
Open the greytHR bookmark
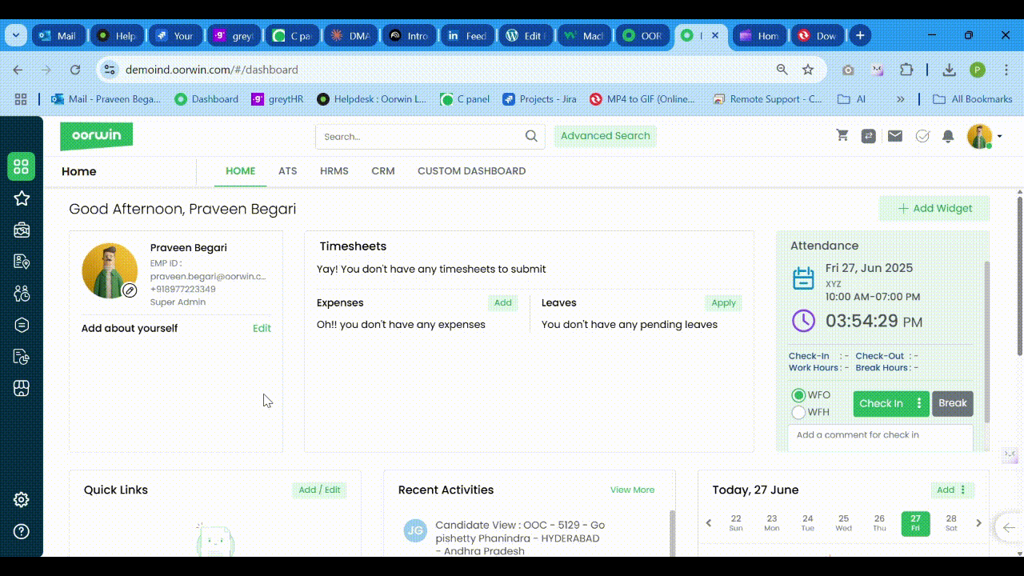click(278, 99)
